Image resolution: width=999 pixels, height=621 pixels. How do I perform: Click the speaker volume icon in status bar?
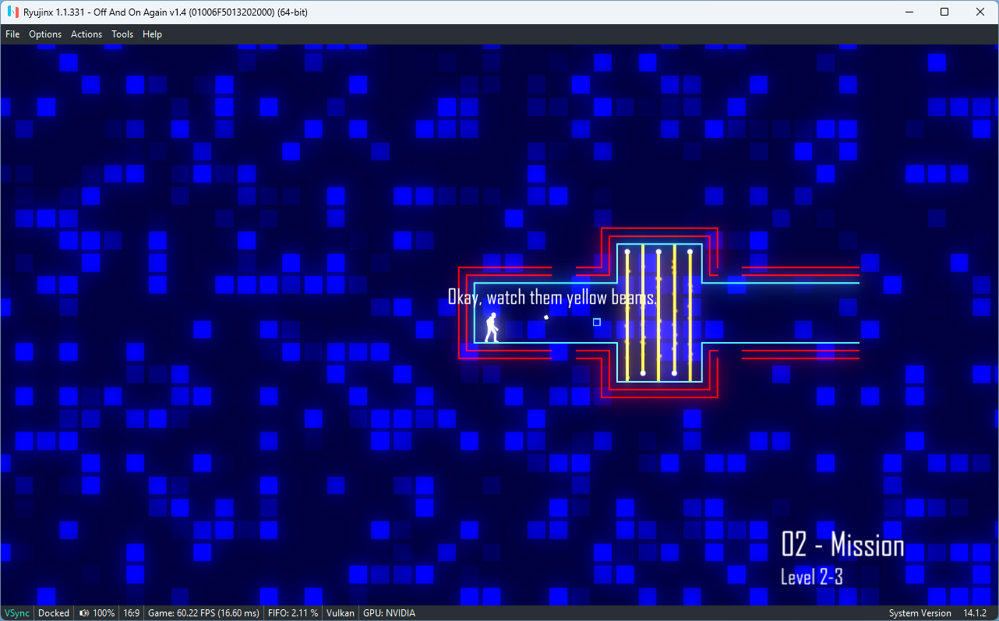(84, 613)
